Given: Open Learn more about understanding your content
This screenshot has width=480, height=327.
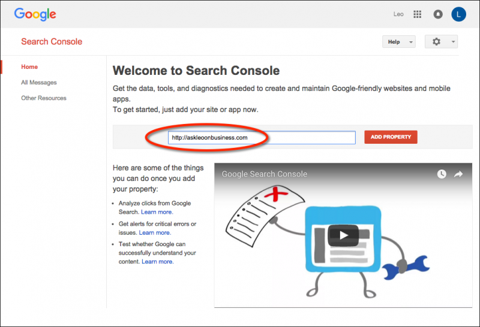Looking at the screenshot, I should pyautogui.click(x=158, y=262).
